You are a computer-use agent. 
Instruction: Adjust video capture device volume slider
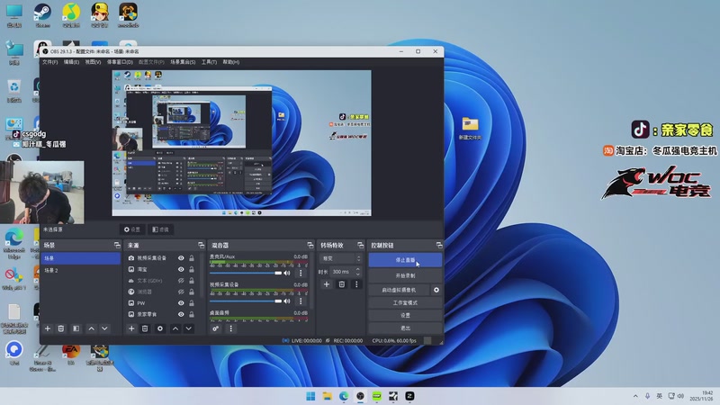tap(246, 301)
